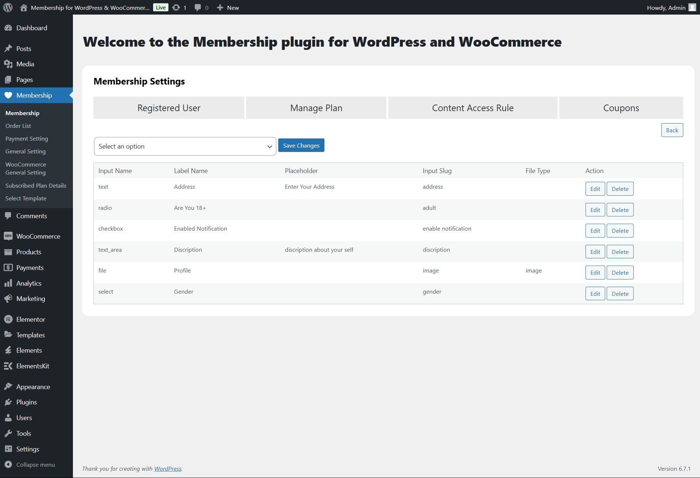Screen dimensions: 700x478
Task: Open the WooCommerce sidebar icon
Action: pos(8,236)
